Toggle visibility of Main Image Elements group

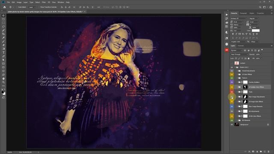(x=232, y=107)
